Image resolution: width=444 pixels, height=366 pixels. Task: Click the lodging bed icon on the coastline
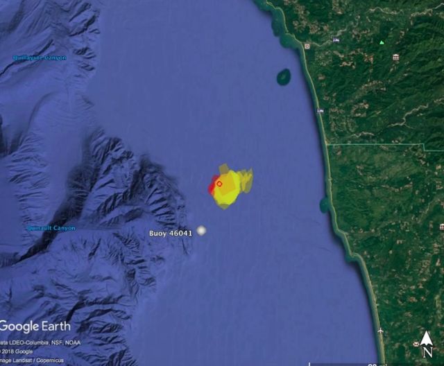point(320,111)
